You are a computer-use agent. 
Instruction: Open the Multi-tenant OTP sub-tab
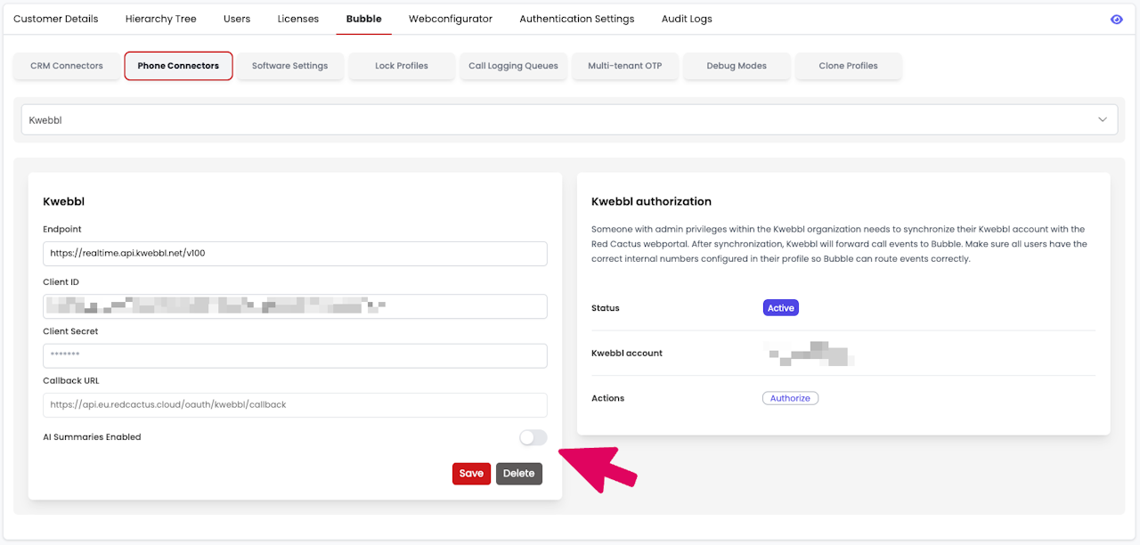(625, 66)
